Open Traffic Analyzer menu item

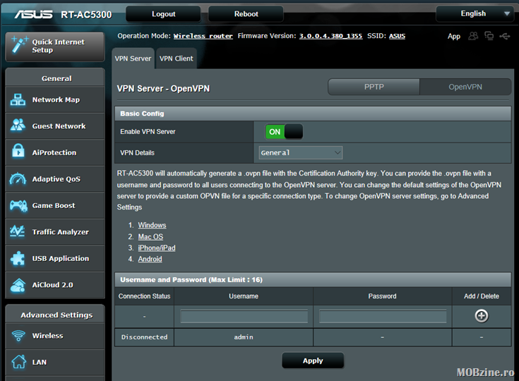pyautogui.click(x=55, y=232)
